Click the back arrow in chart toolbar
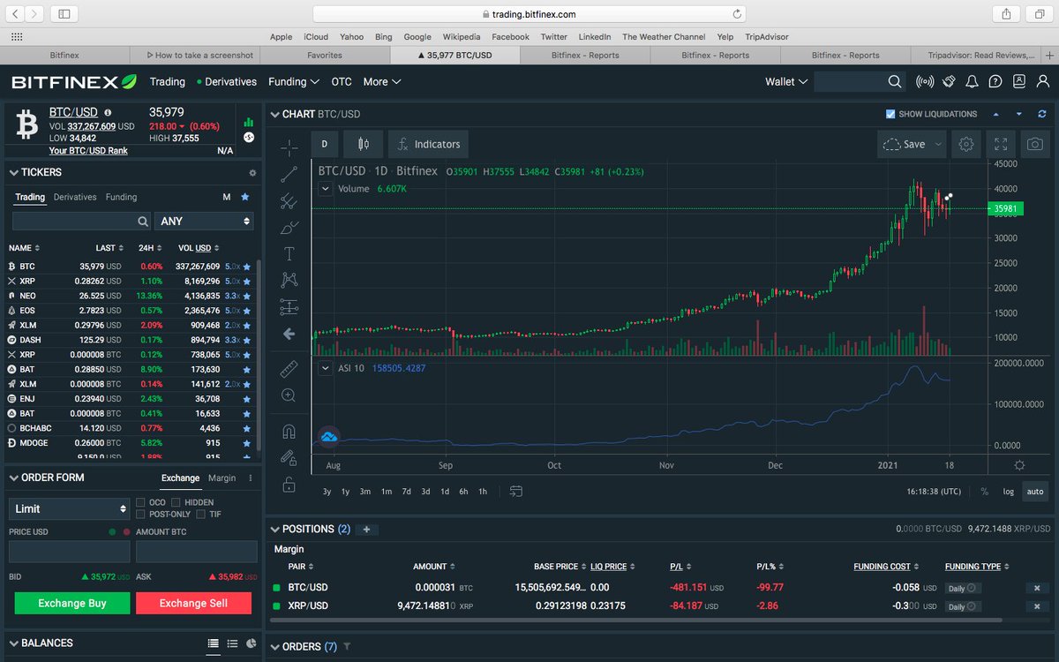 [289, 334]
